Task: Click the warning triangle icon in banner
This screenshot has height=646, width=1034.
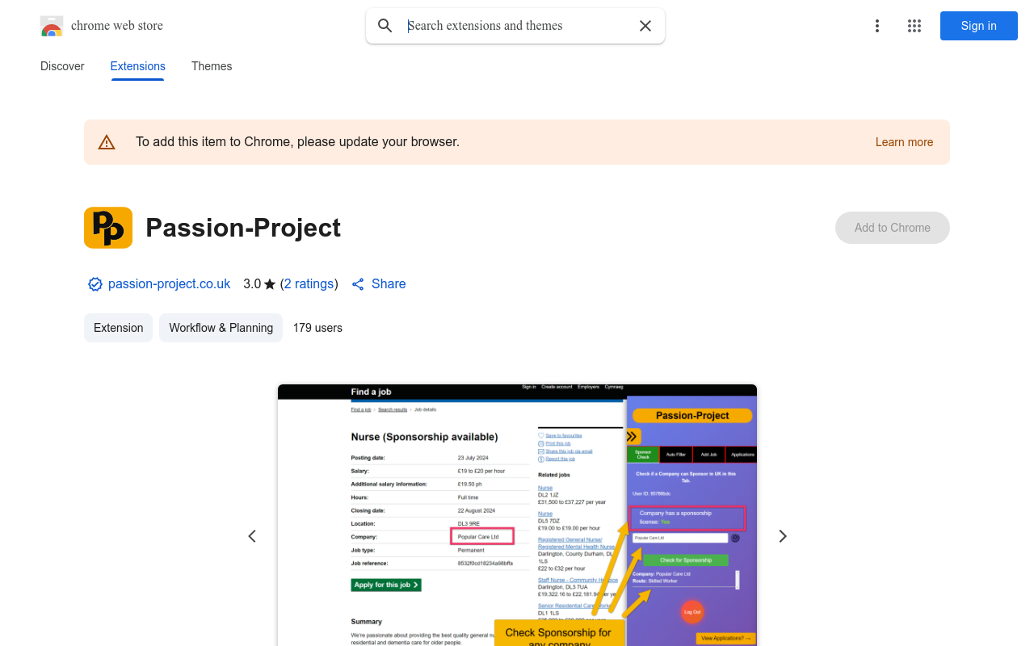Action: pos(107,142)
